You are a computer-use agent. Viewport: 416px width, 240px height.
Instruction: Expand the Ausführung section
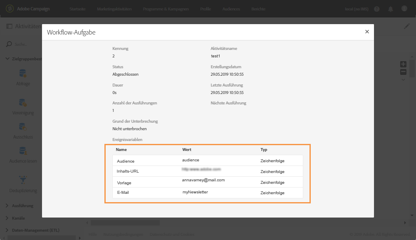7,205
